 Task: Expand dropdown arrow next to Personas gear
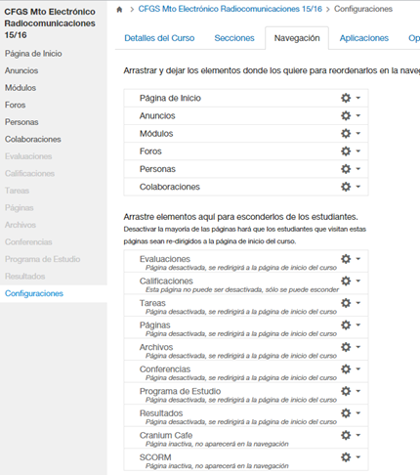pos(358,169)
